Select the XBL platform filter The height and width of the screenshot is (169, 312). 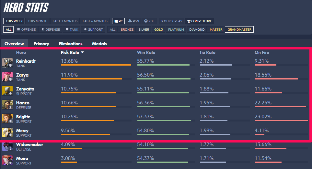[x=149, y=21]
